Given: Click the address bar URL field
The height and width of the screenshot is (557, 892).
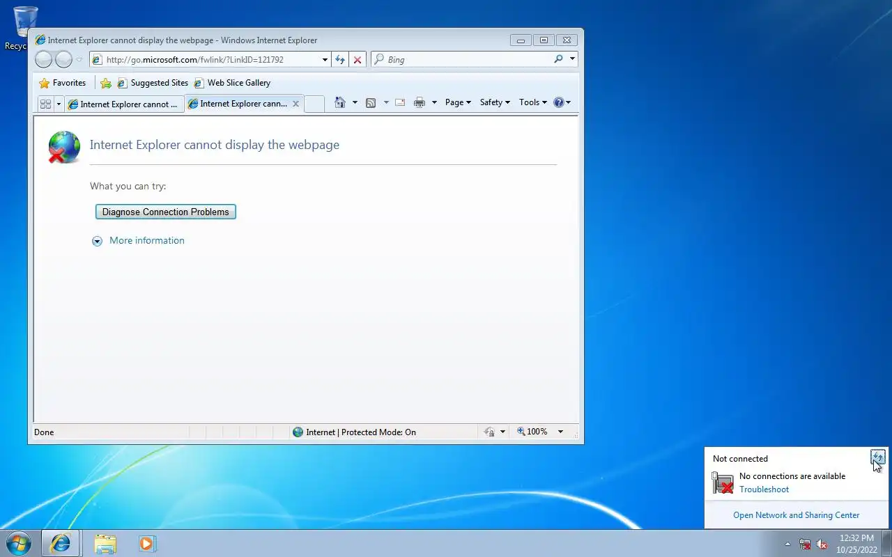Looking at the screenshot, I should click(x=205, y=60).
